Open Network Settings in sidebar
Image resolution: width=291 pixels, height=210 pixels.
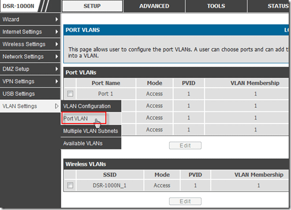click(x=30, y=57)
